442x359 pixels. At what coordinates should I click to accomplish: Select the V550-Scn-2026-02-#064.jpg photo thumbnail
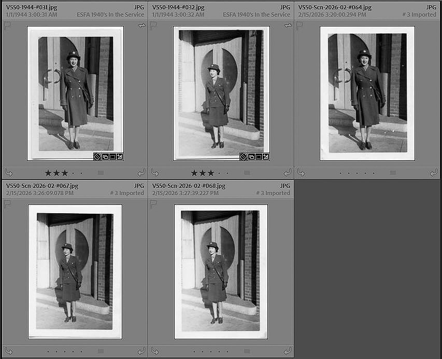pyautogui.click(x=367, y=93)
